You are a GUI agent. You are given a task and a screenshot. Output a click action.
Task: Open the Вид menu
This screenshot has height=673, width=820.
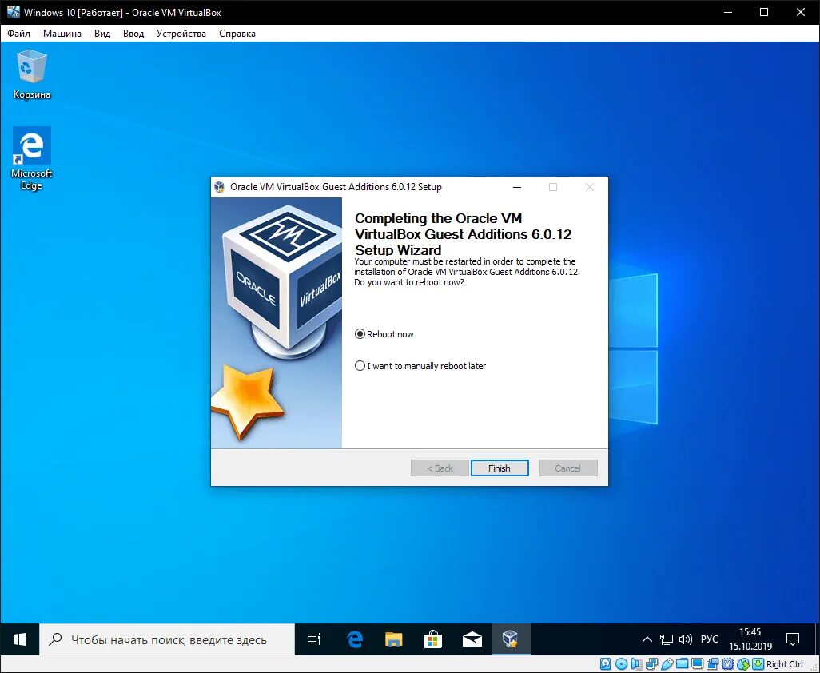102,34
